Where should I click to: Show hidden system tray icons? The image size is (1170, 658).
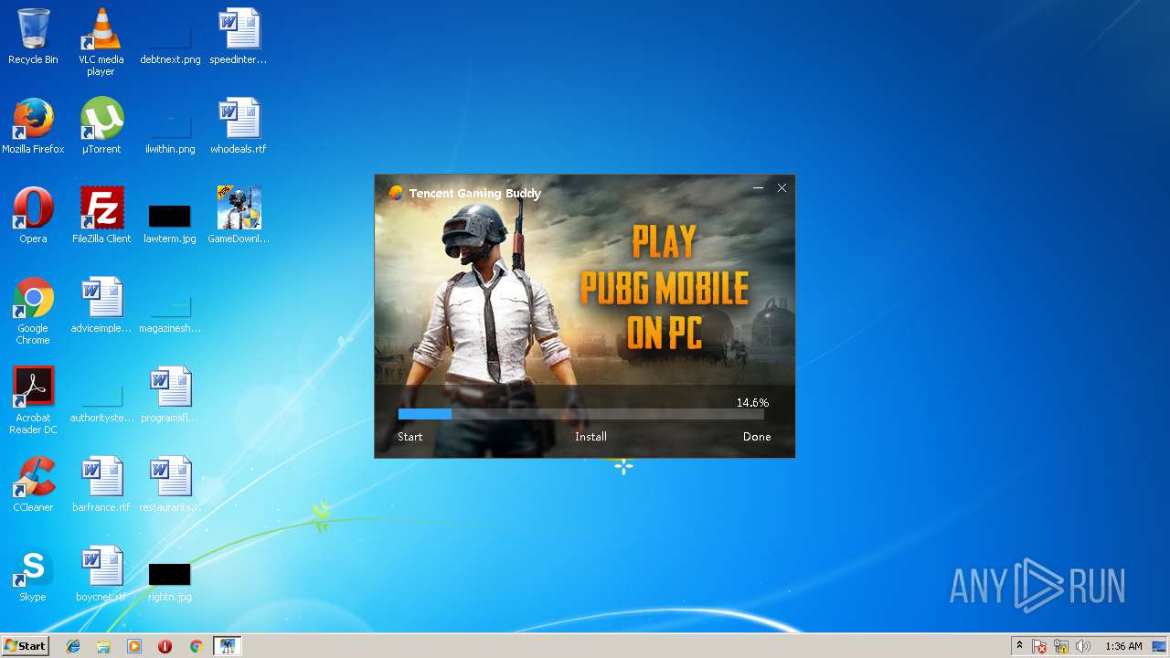coord(1019,646)
